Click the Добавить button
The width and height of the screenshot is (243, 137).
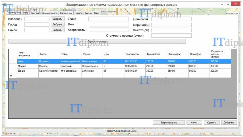click(x=229, y=122)
